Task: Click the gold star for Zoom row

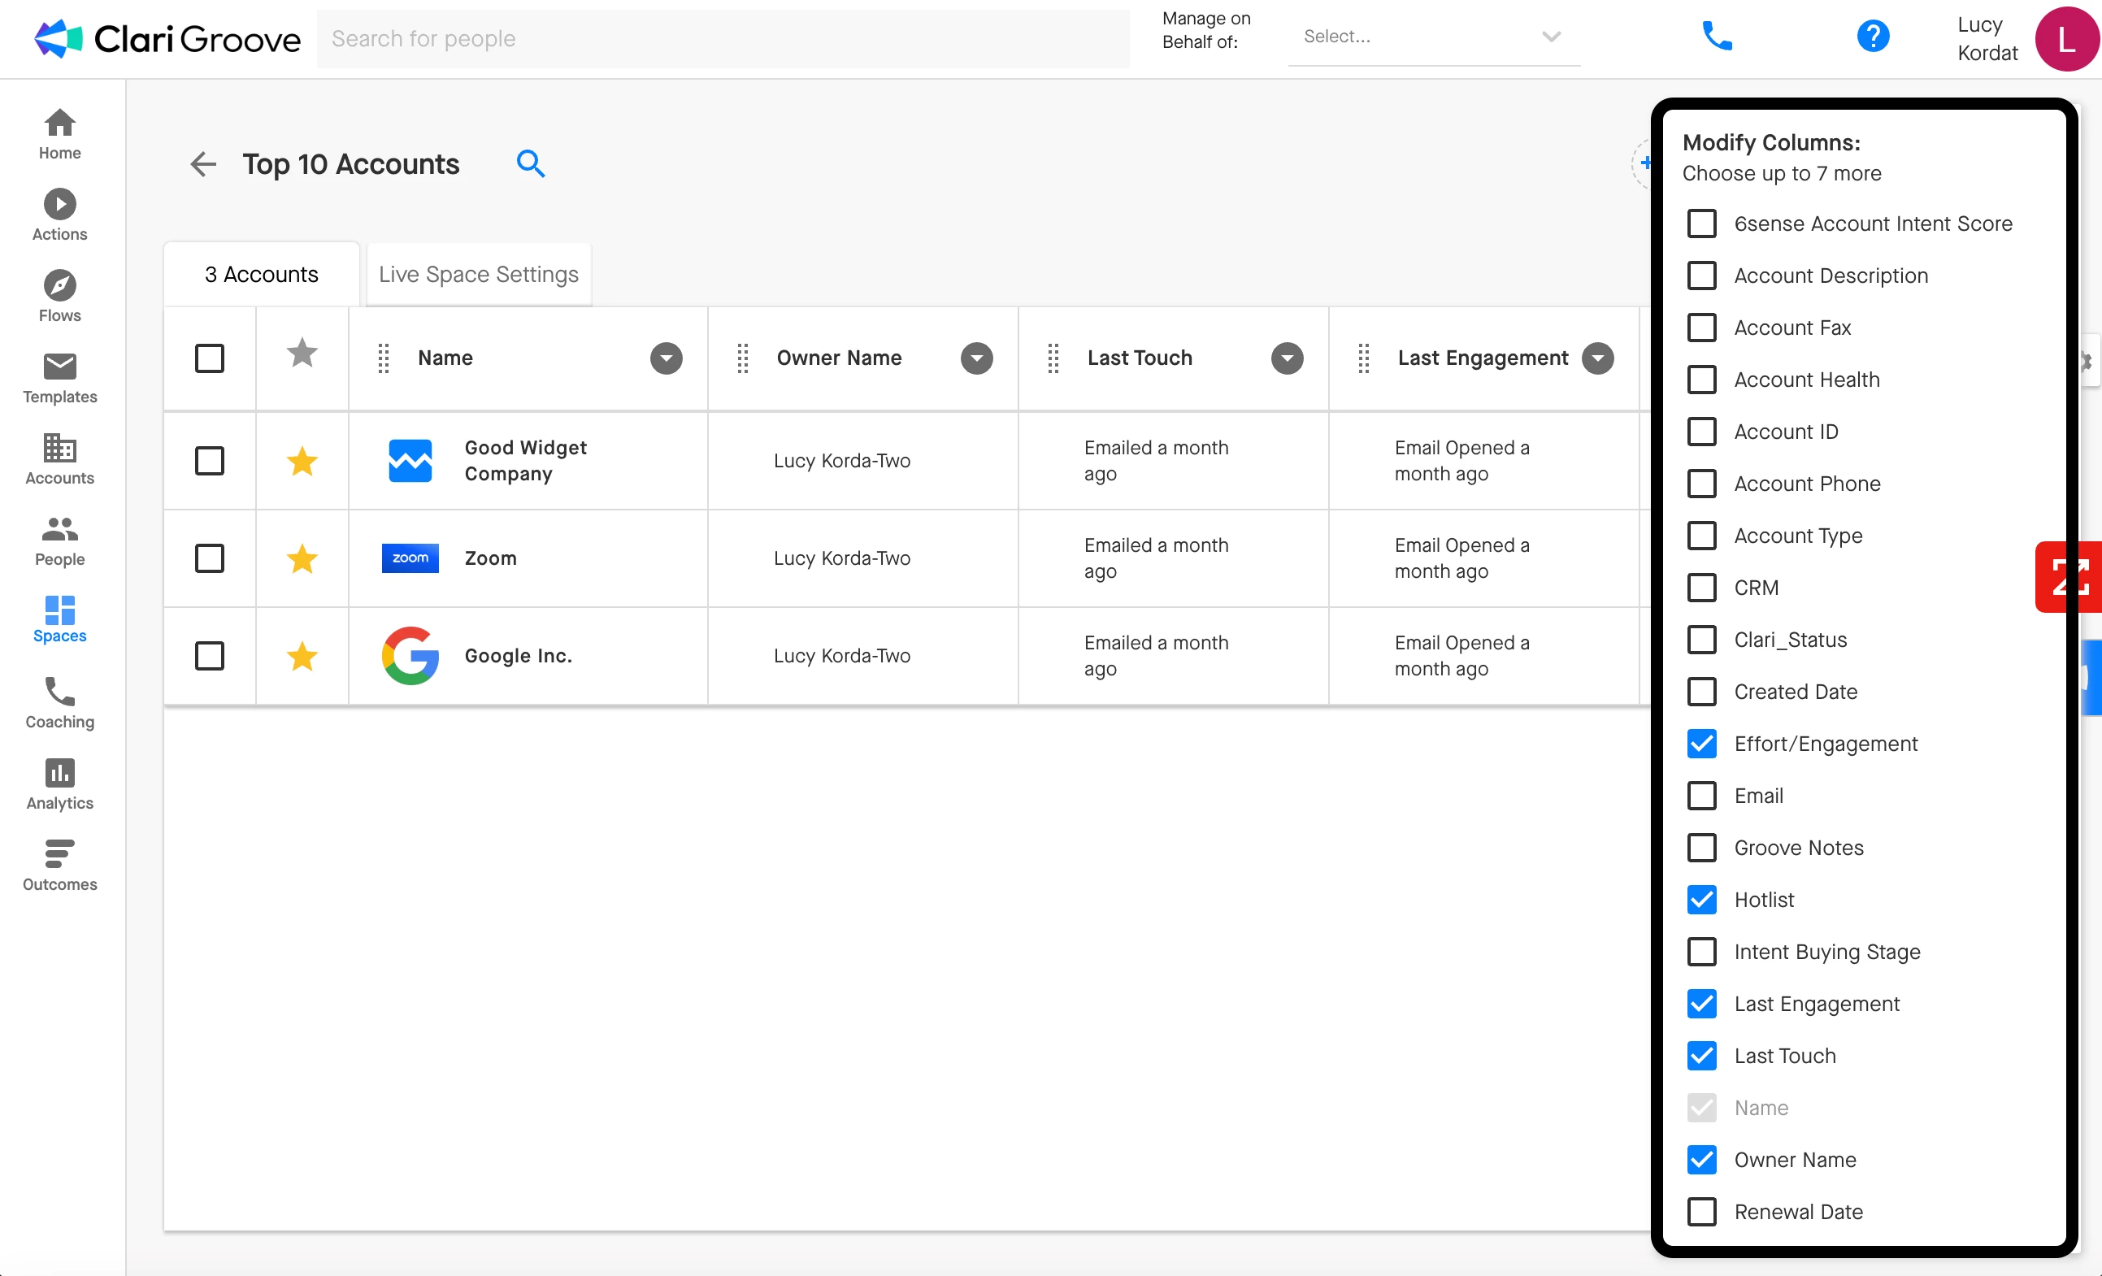Action: coord(302,558)
